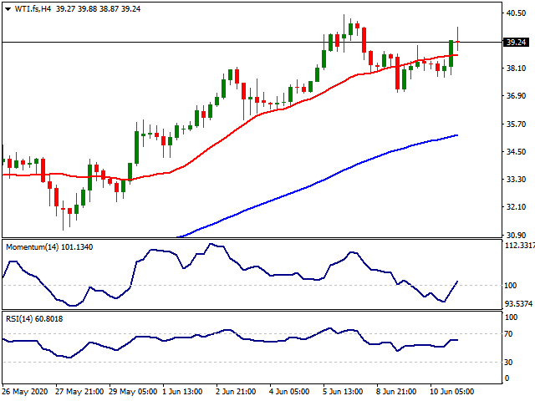The height and width of the screenshot is (401, 535).
Task: Click the 33.30 price scale label
Action: [516, 179]
